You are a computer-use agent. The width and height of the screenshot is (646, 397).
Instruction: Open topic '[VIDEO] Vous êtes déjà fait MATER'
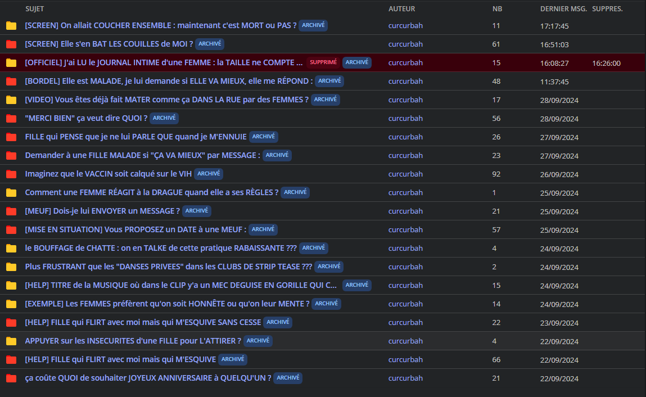point(166,100)
